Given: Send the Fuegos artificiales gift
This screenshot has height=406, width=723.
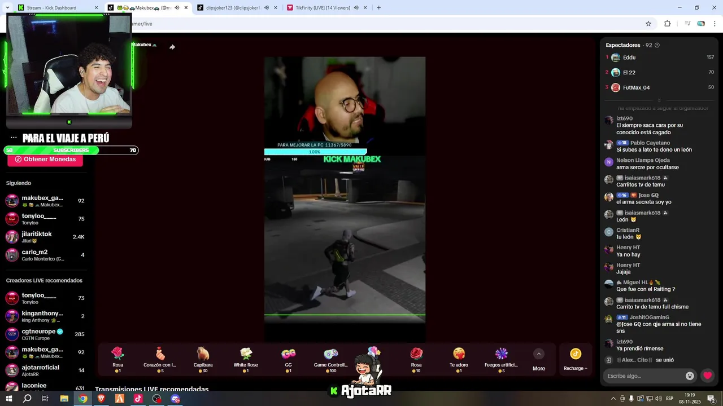Looking at the screenshot, I should click(501, 360).
